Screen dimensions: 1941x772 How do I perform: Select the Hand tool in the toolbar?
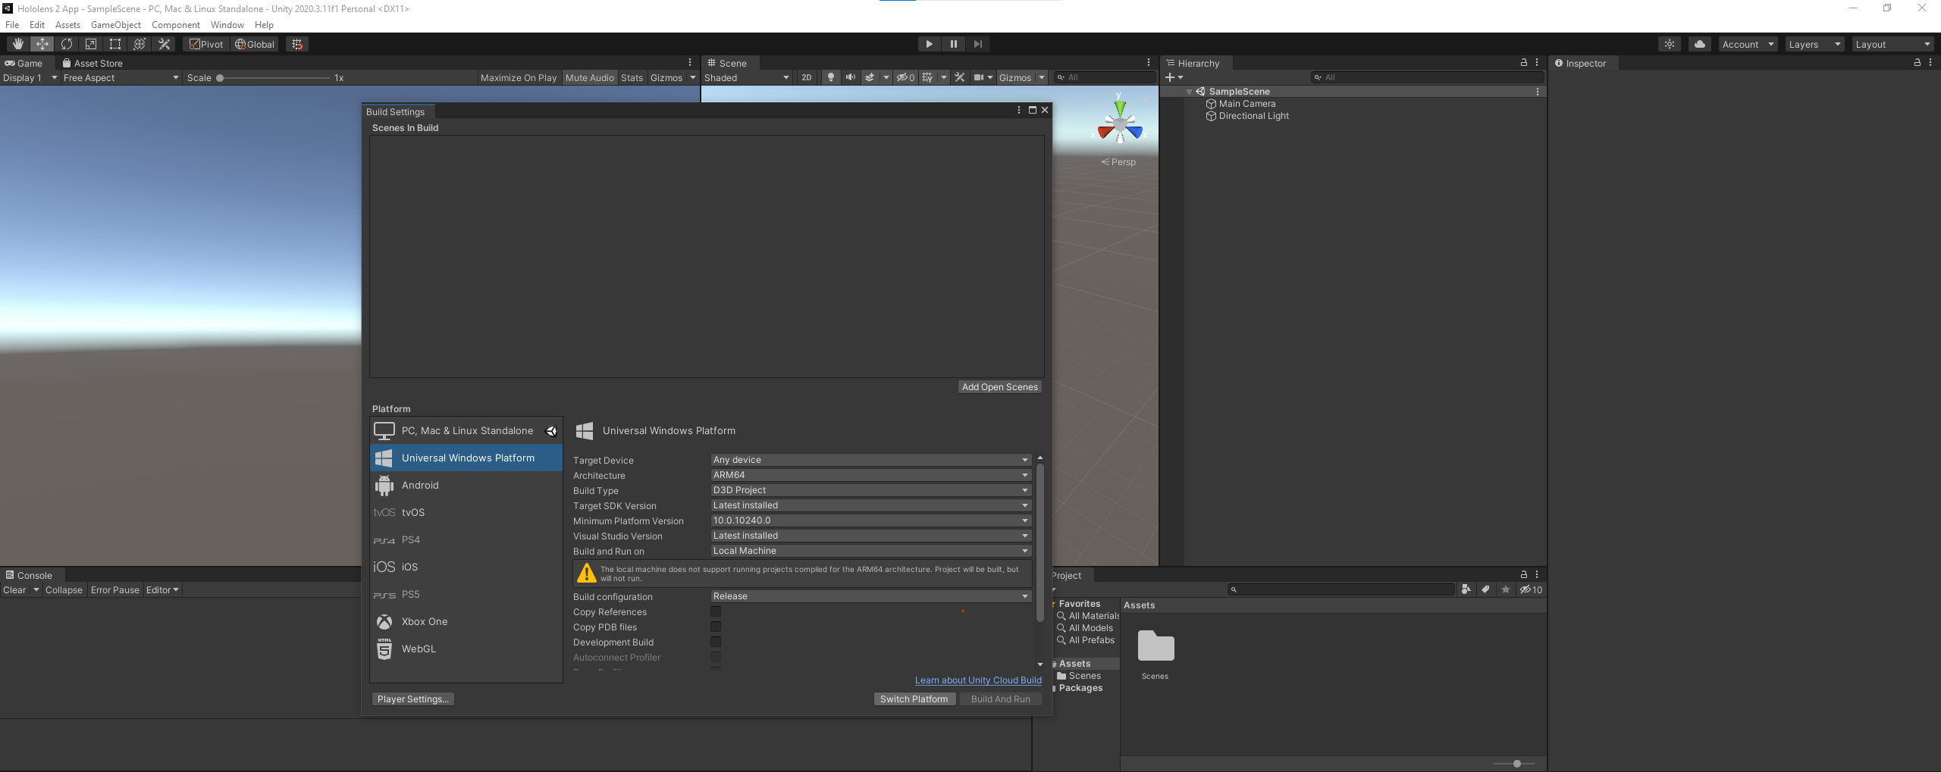(18, 44)
